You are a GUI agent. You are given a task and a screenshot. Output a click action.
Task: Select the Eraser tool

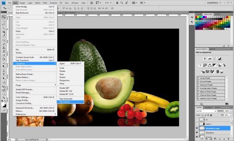click(4, 55)
